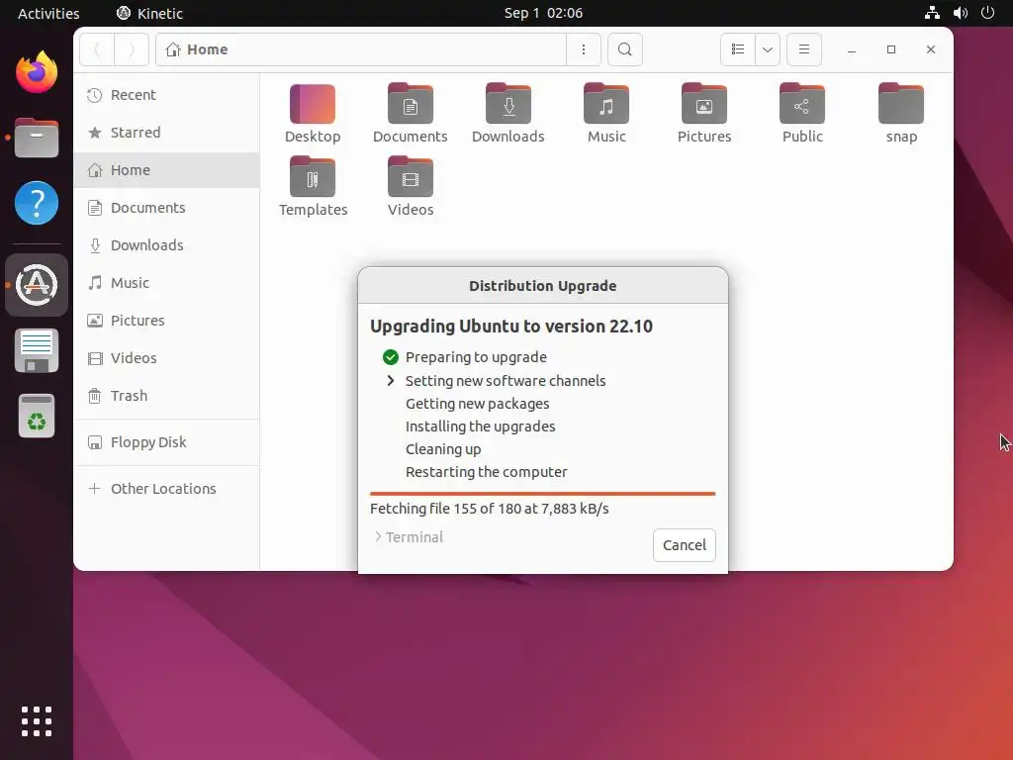1013x760 pixels.
Task: Open the Pictures folder in the grid
Action: [x=704, y=114]
